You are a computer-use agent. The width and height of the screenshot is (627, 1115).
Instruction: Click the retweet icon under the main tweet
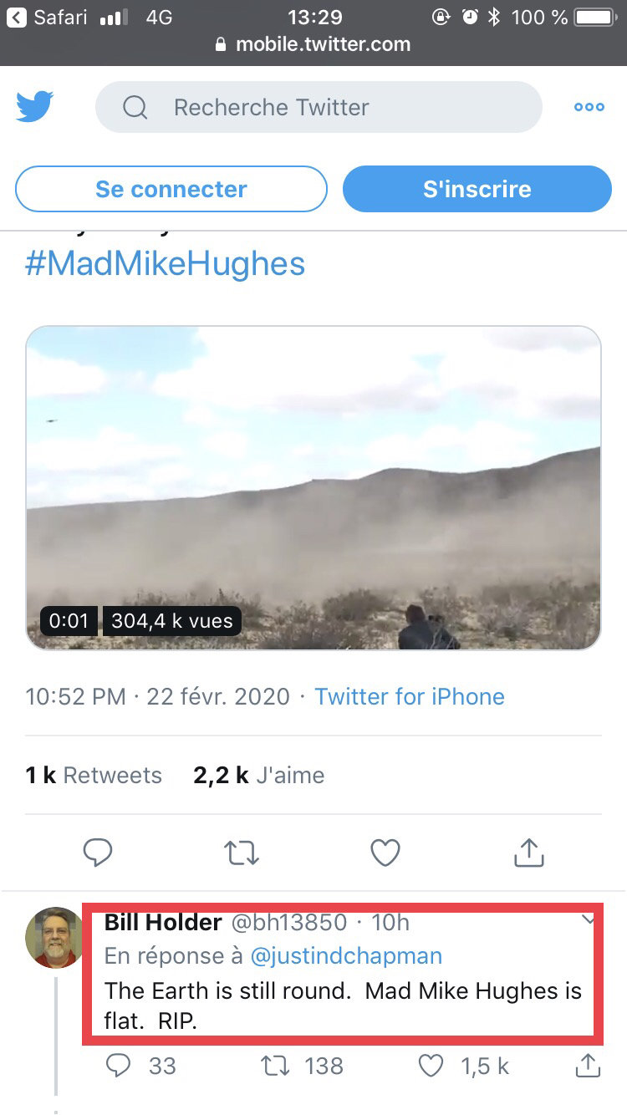pyautogui.click(x=242, y=853)
